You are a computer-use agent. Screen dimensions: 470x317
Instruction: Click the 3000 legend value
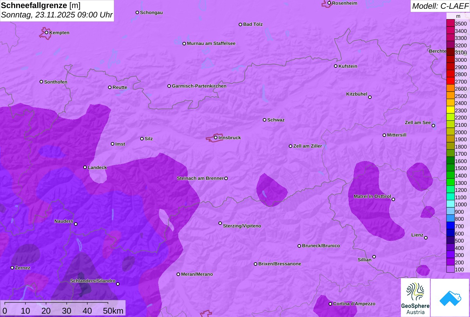tap(461, 60)
